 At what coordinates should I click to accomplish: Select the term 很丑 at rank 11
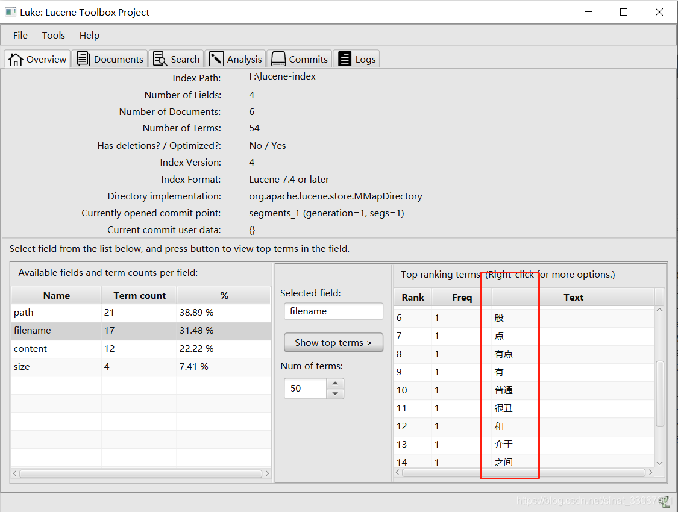[524, 408]
